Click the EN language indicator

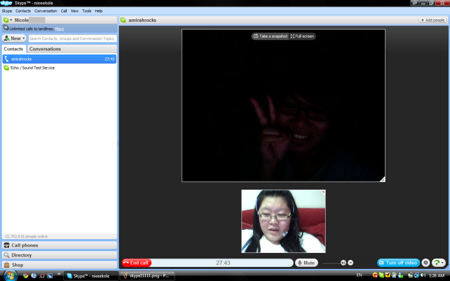click(359, 275)
